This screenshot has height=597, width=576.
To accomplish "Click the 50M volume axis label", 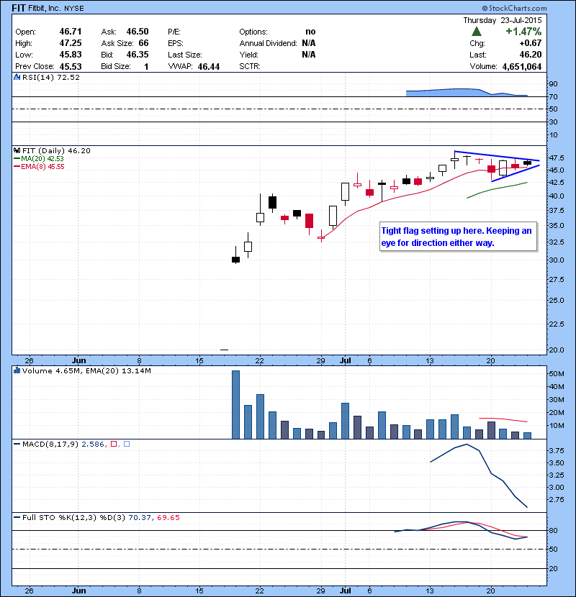I will coord(556,374).
